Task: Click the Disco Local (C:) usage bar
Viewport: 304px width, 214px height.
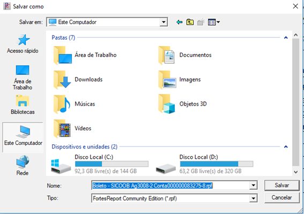Action: (112, 164)
